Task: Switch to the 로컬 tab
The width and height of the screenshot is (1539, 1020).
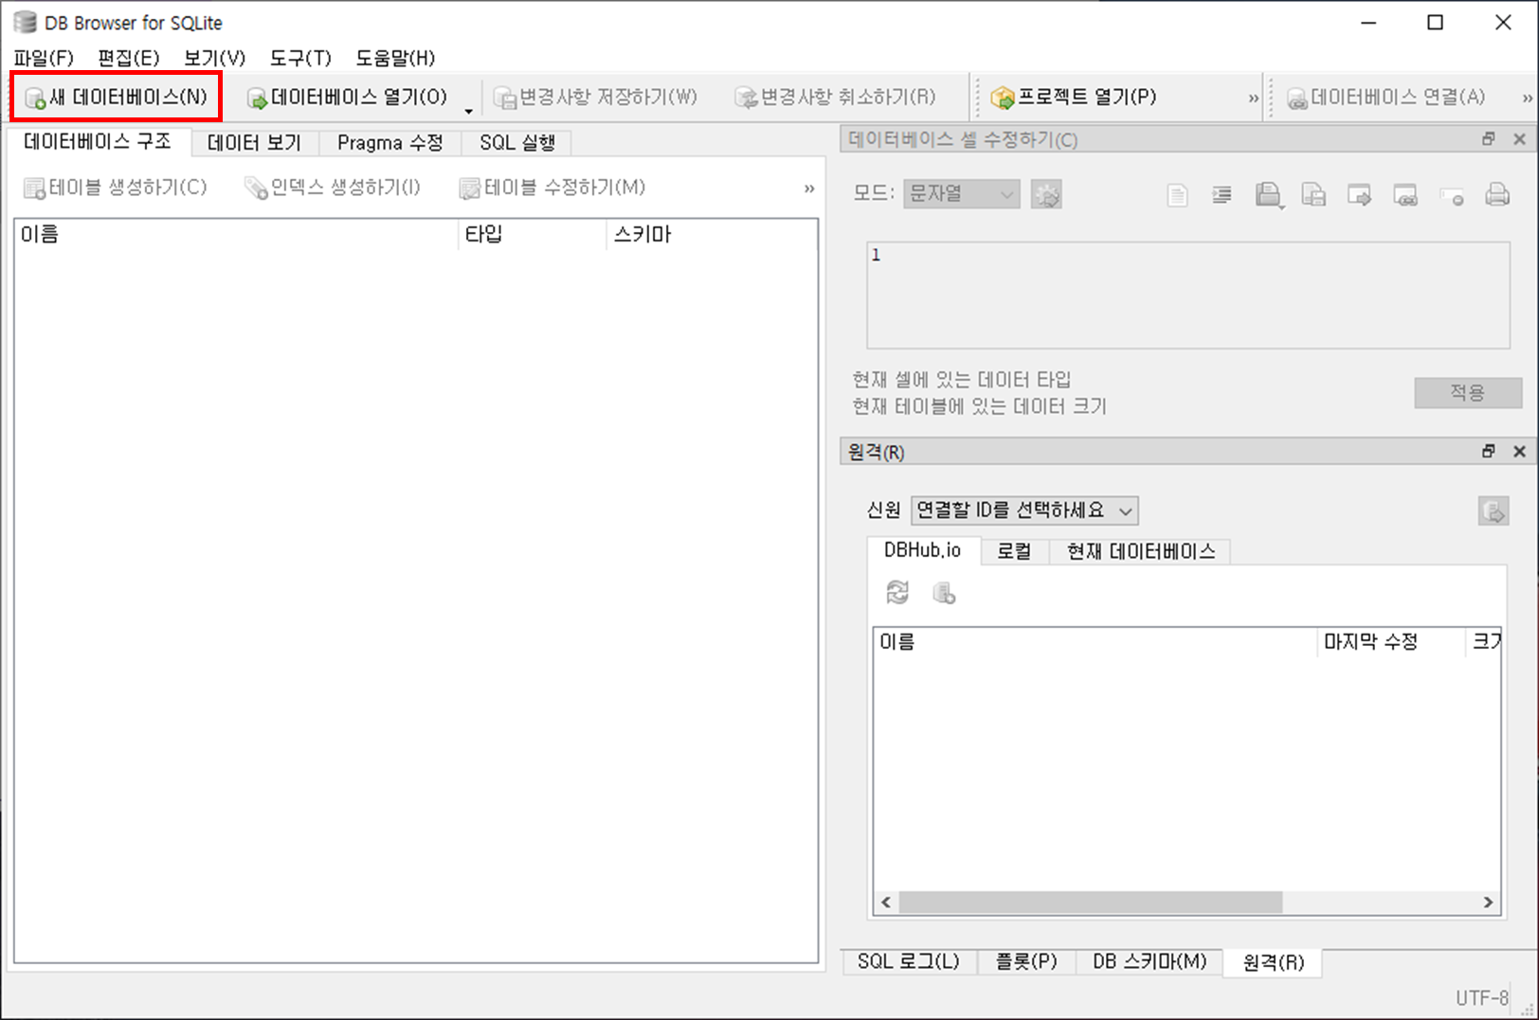Action: (1014, 551)
